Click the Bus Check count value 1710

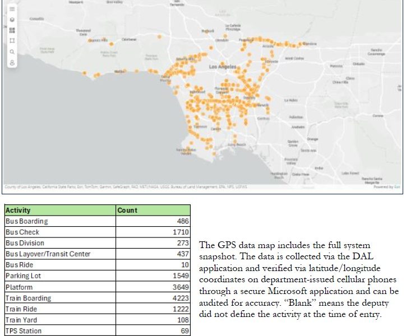point(179,232)
